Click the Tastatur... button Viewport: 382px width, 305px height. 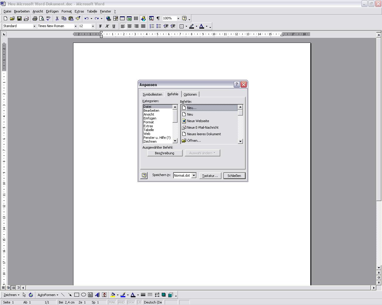210,176
